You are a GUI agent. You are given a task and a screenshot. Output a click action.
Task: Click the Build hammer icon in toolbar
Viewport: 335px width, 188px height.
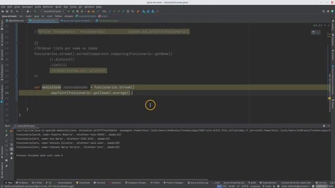point(35,11)
